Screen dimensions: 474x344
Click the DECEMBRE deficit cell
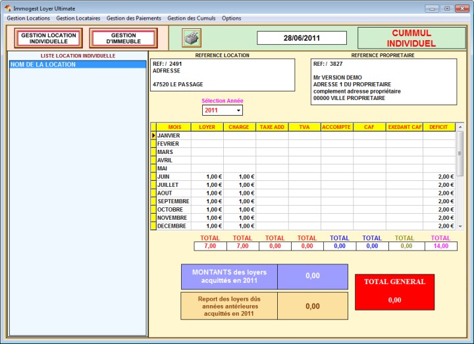coord(438,226)
